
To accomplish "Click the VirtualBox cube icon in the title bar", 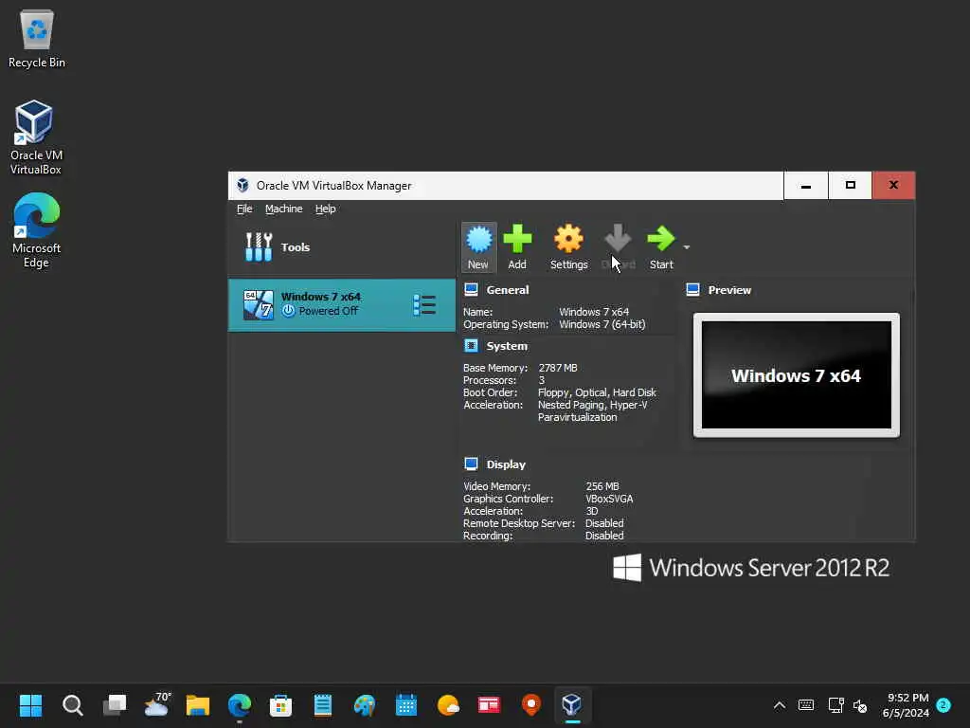I will click(242, 185).
